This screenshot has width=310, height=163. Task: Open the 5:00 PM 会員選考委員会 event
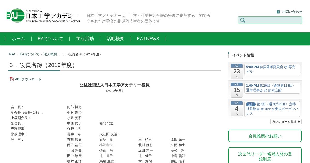pos(272,69)
